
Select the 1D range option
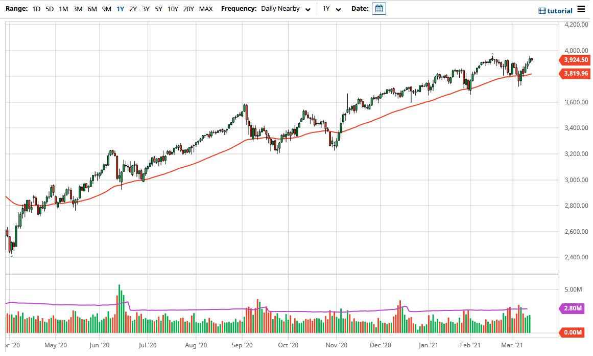point(36,9)
